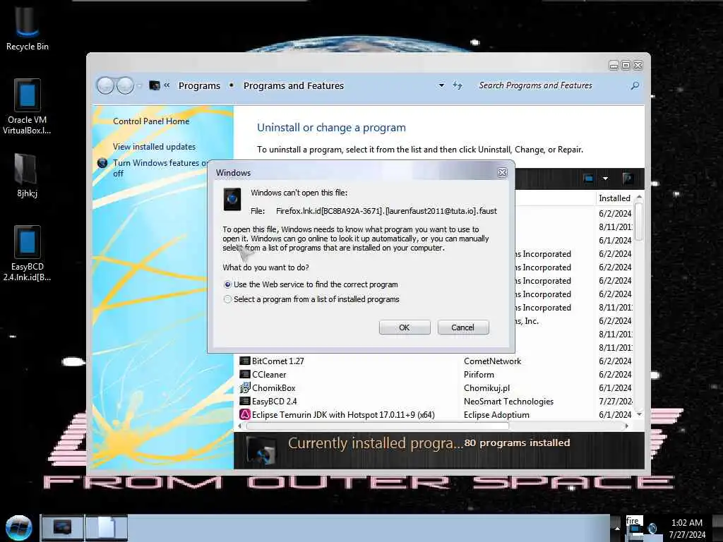Close the Windows can't open file dialog
723x542 pixels.
502,172
